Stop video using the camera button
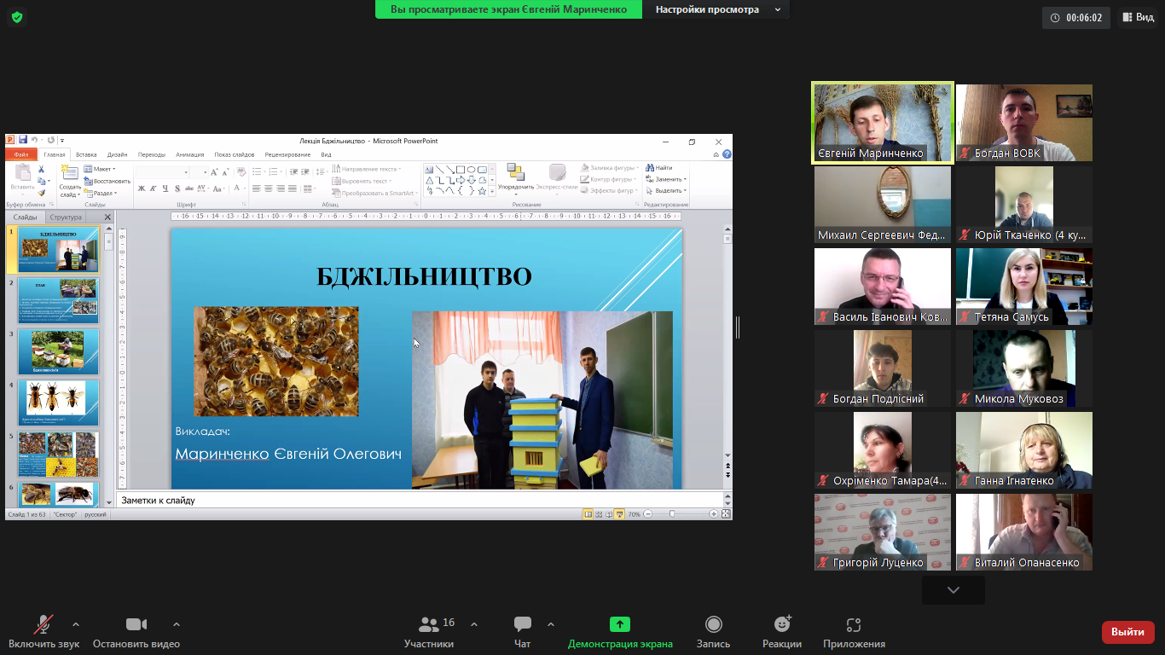This screenshot has width=1165, height=655. [x=136, y=625]
